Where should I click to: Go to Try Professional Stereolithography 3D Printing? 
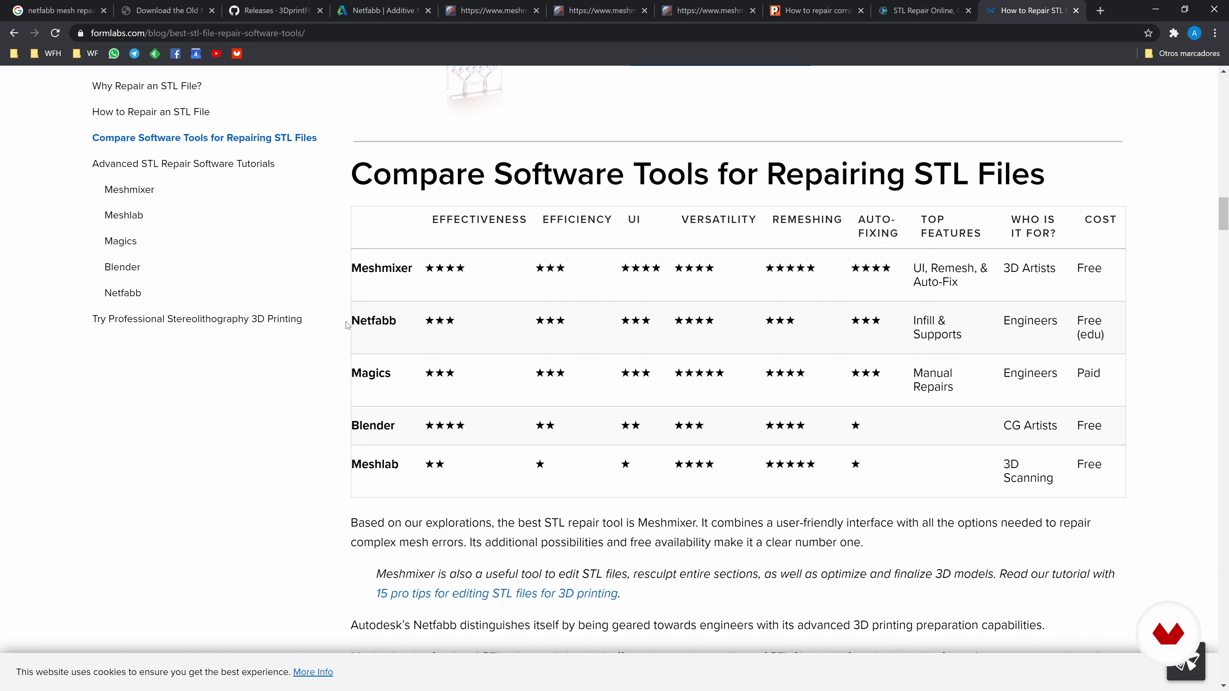pyautogui.click(x=197, y=319)
